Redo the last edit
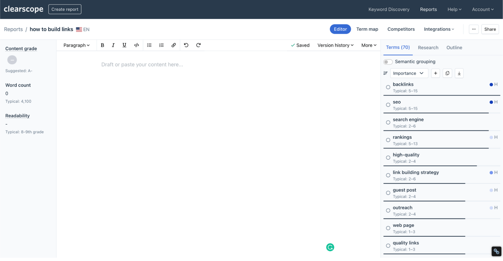Viewport: 503px width, 261px height. click(x=198, y=45)
